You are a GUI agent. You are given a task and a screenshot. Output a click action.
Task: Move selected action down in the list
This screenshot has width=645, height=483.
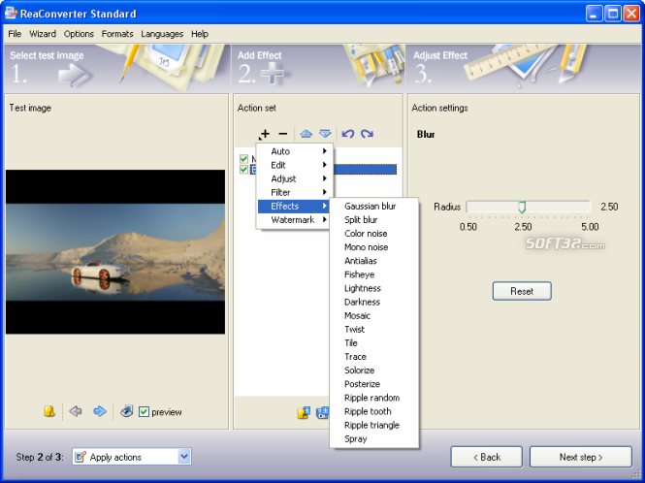click(325, 134)
